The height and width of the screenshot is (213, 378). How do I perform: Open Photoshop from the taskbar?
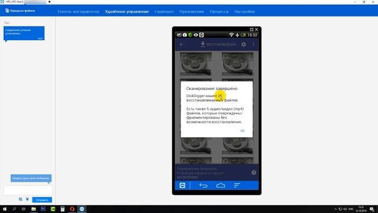43,209
